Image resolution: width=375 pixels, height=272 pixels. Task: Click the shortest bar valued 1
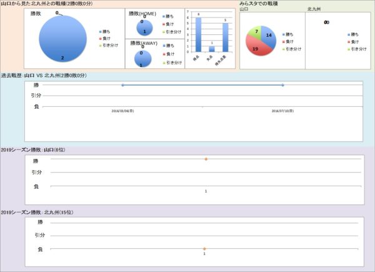coord(212,49)
